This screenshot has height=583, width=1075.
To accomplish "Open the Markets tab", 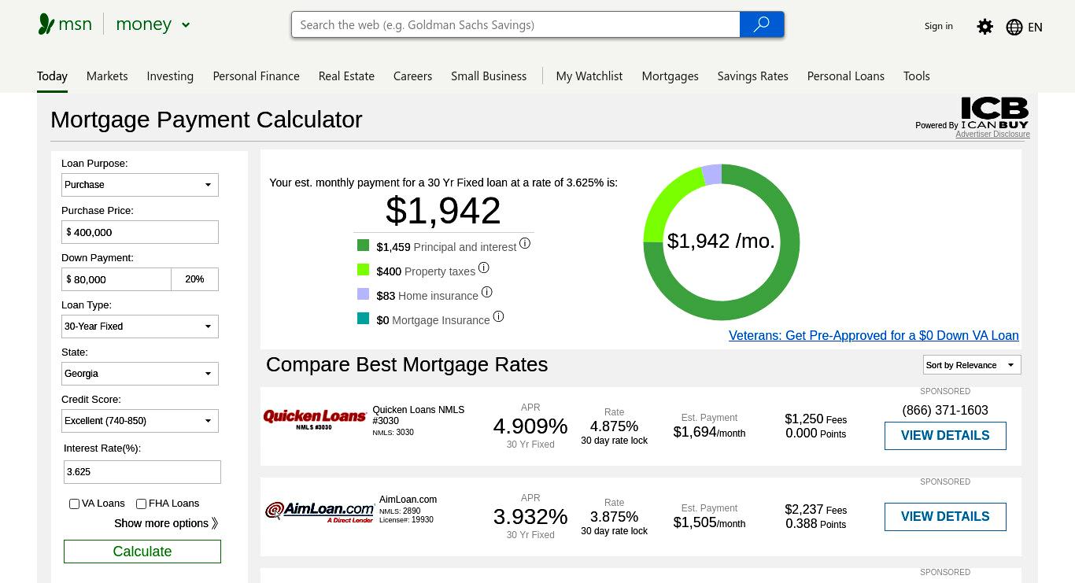I will pos(107,76).
